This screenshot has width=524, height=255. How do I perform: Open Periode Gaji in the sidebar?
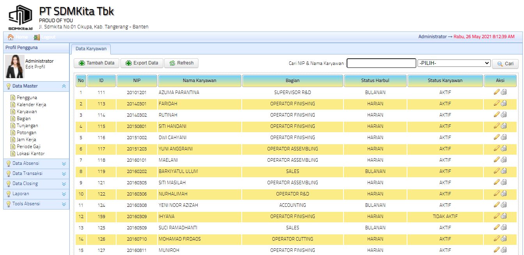point(28,147)
